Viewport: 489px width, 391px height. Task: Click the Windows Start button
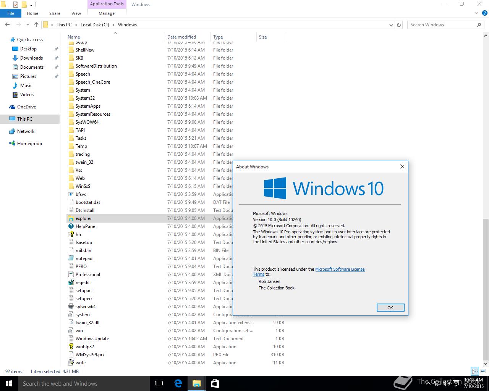pyautogui.click(x=9, y=383)
